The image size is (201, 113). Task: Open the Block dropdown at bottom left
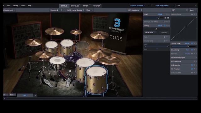[13, 95]
